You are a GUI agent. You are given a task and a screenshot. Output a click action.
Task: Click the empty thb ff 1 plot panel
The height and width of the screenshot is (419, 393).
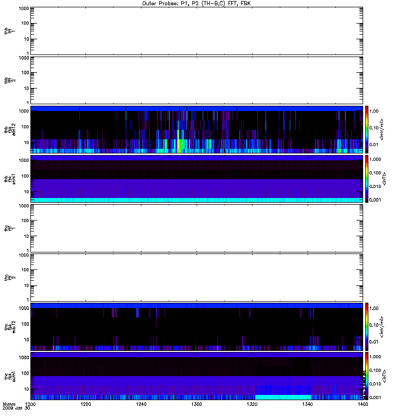coord(196,31)
